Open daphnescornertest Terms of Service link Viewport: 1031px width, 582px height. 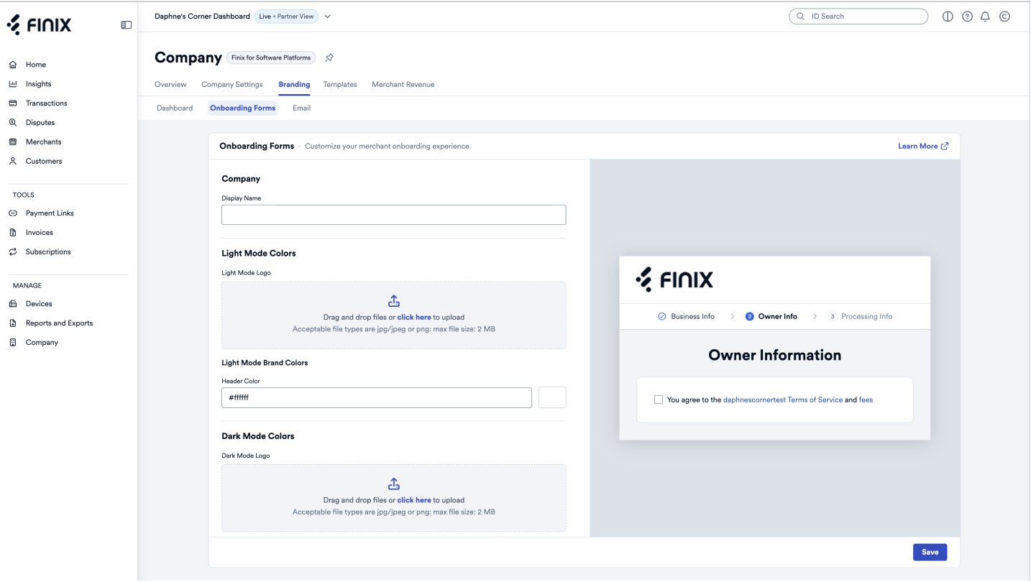click(783, 399)
